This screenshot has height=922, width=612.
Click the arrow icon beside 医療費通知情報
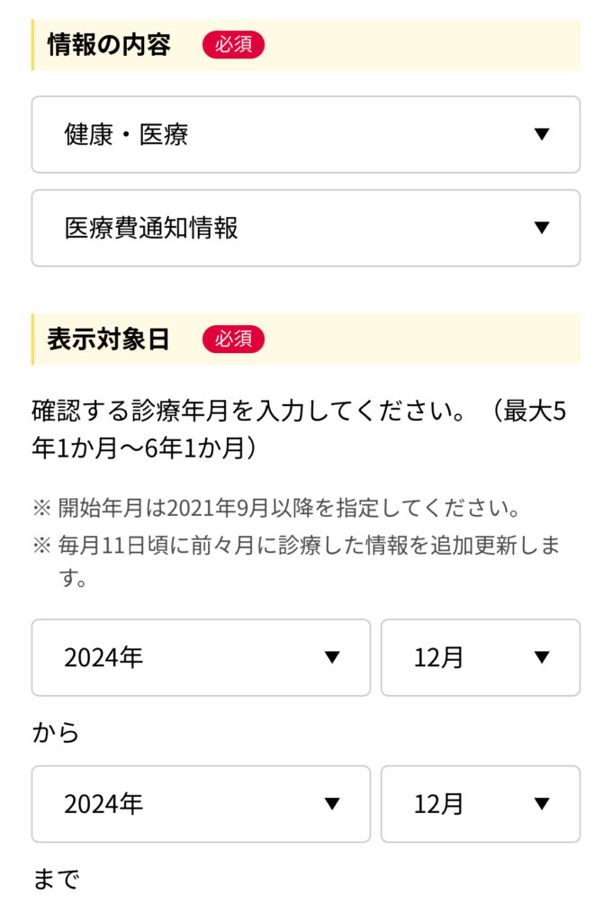pos(542,228)
